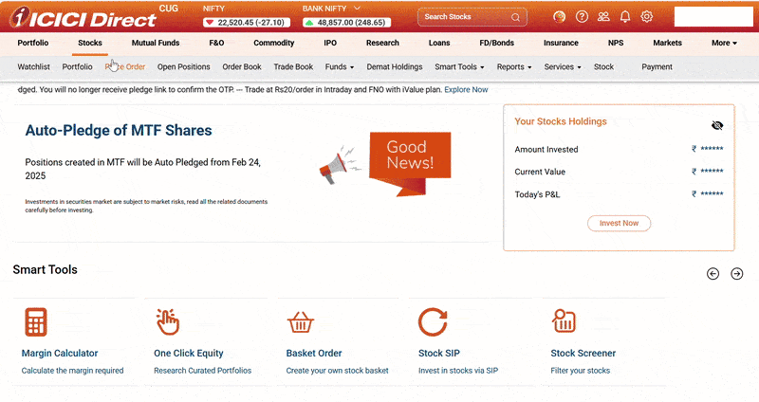This screenshot has width=759, height=402.
Task: Expand the Smart Tools dropdown menu
Action: click(459, 67)
